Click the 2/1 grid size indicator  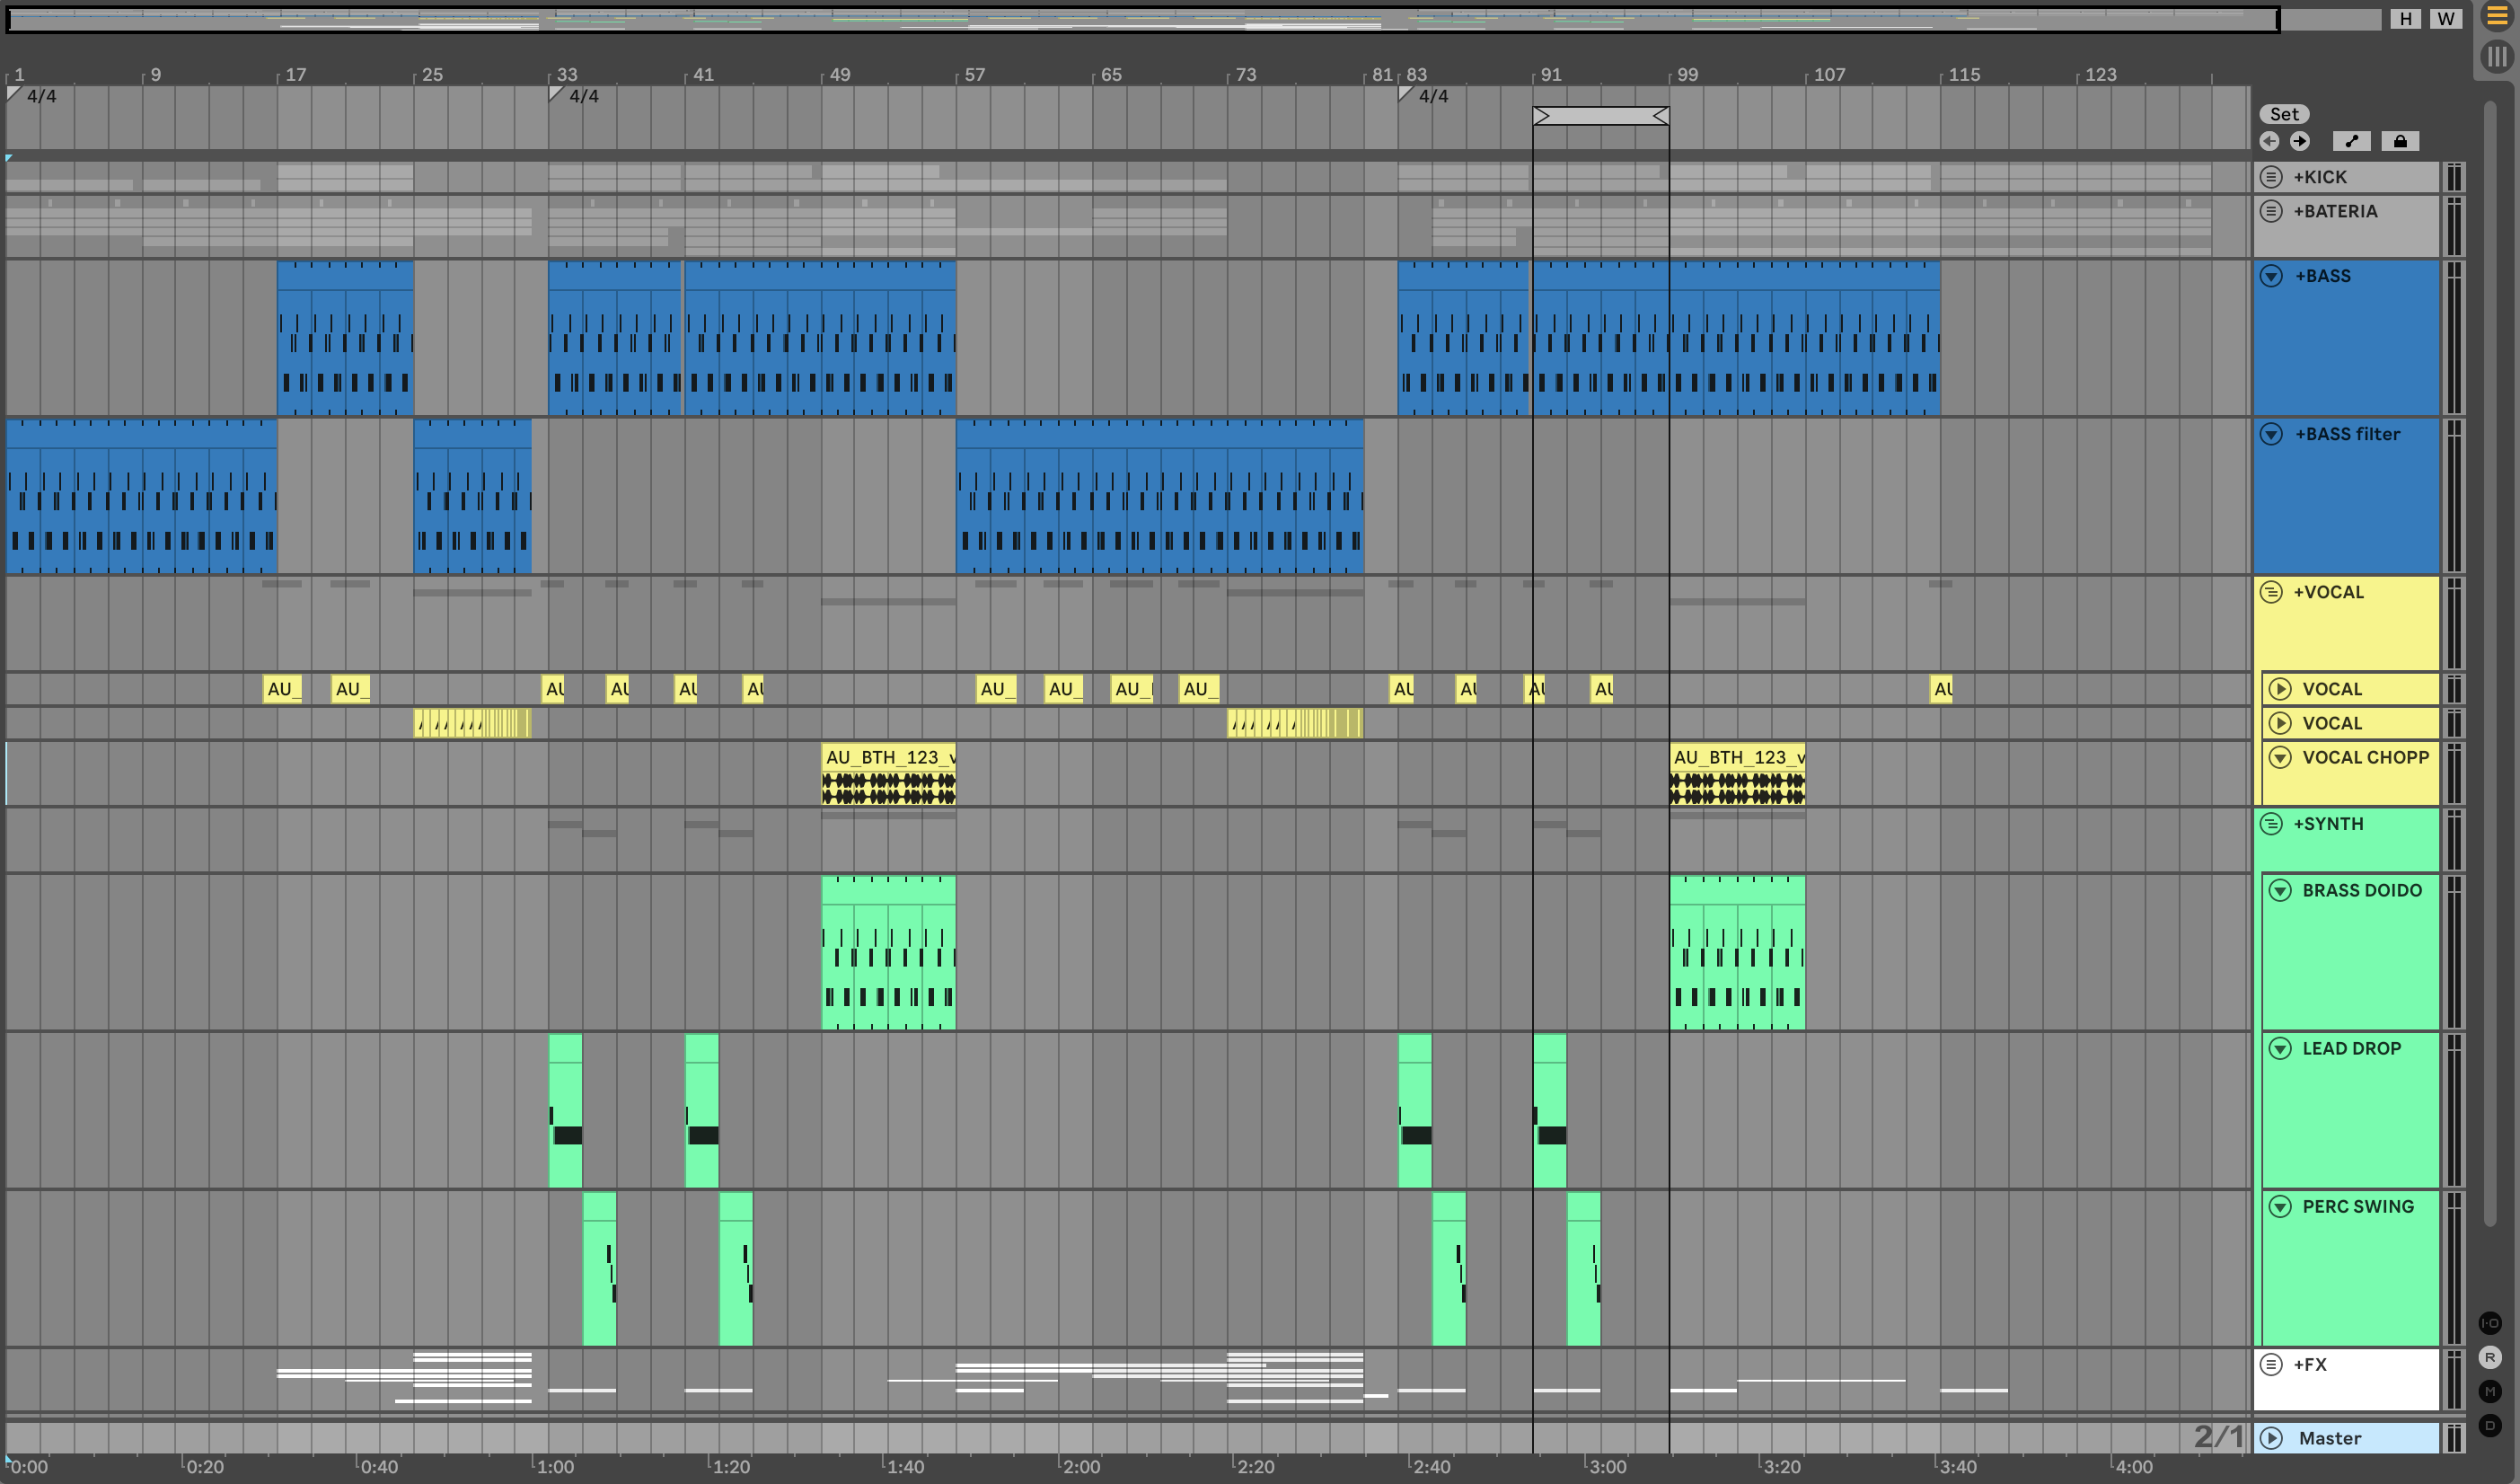(2219, 1436)
